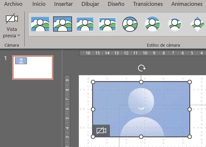The image size is (206, 147).
Task: Toggle the camera-off button on the cameo object
Action: 101,131
